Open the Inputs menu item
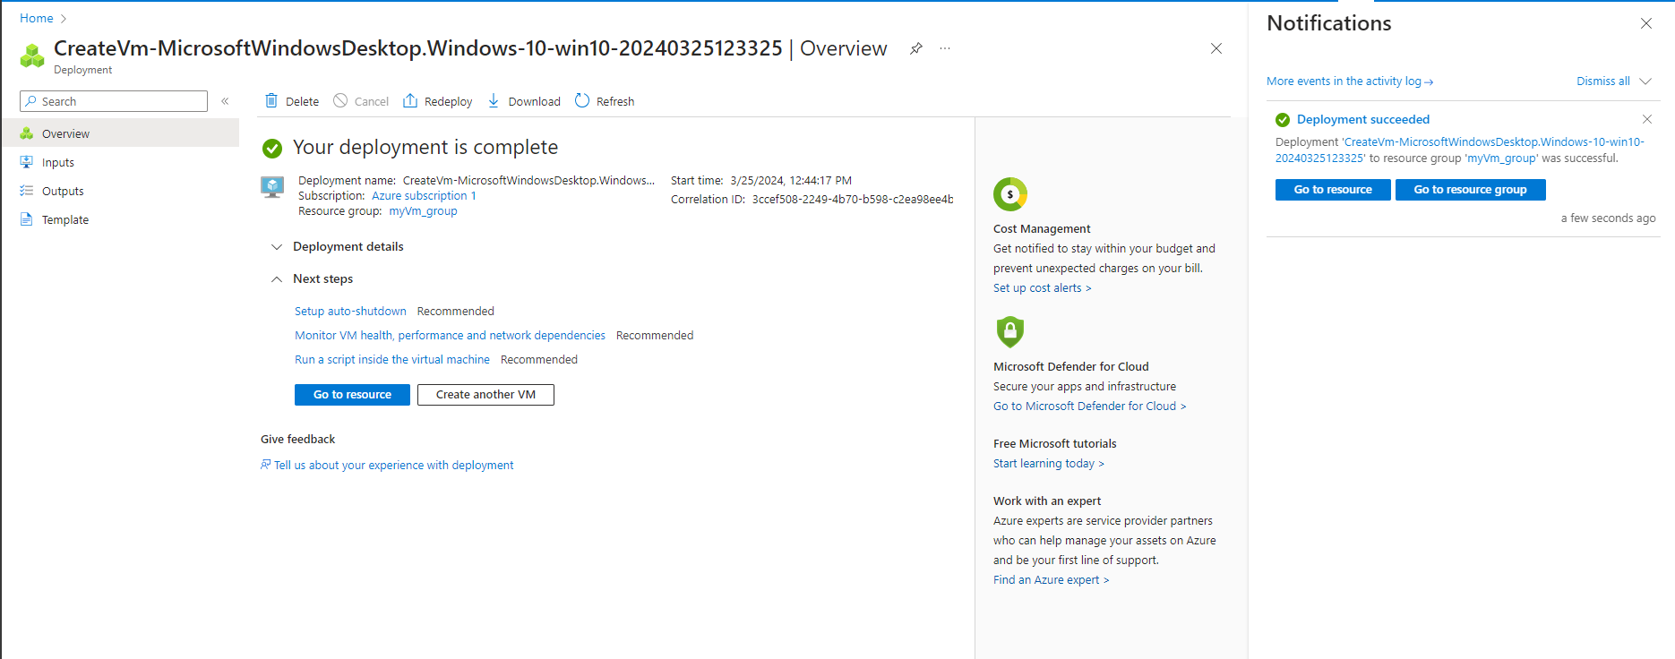Screen dimensions: 1675x659 click(x=58, y=163)
